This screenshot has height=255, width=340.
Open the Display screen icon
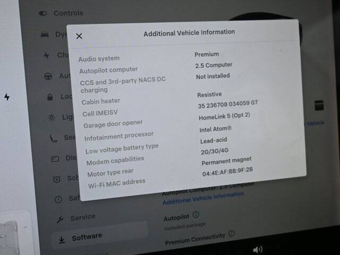(x=55, y=159)
